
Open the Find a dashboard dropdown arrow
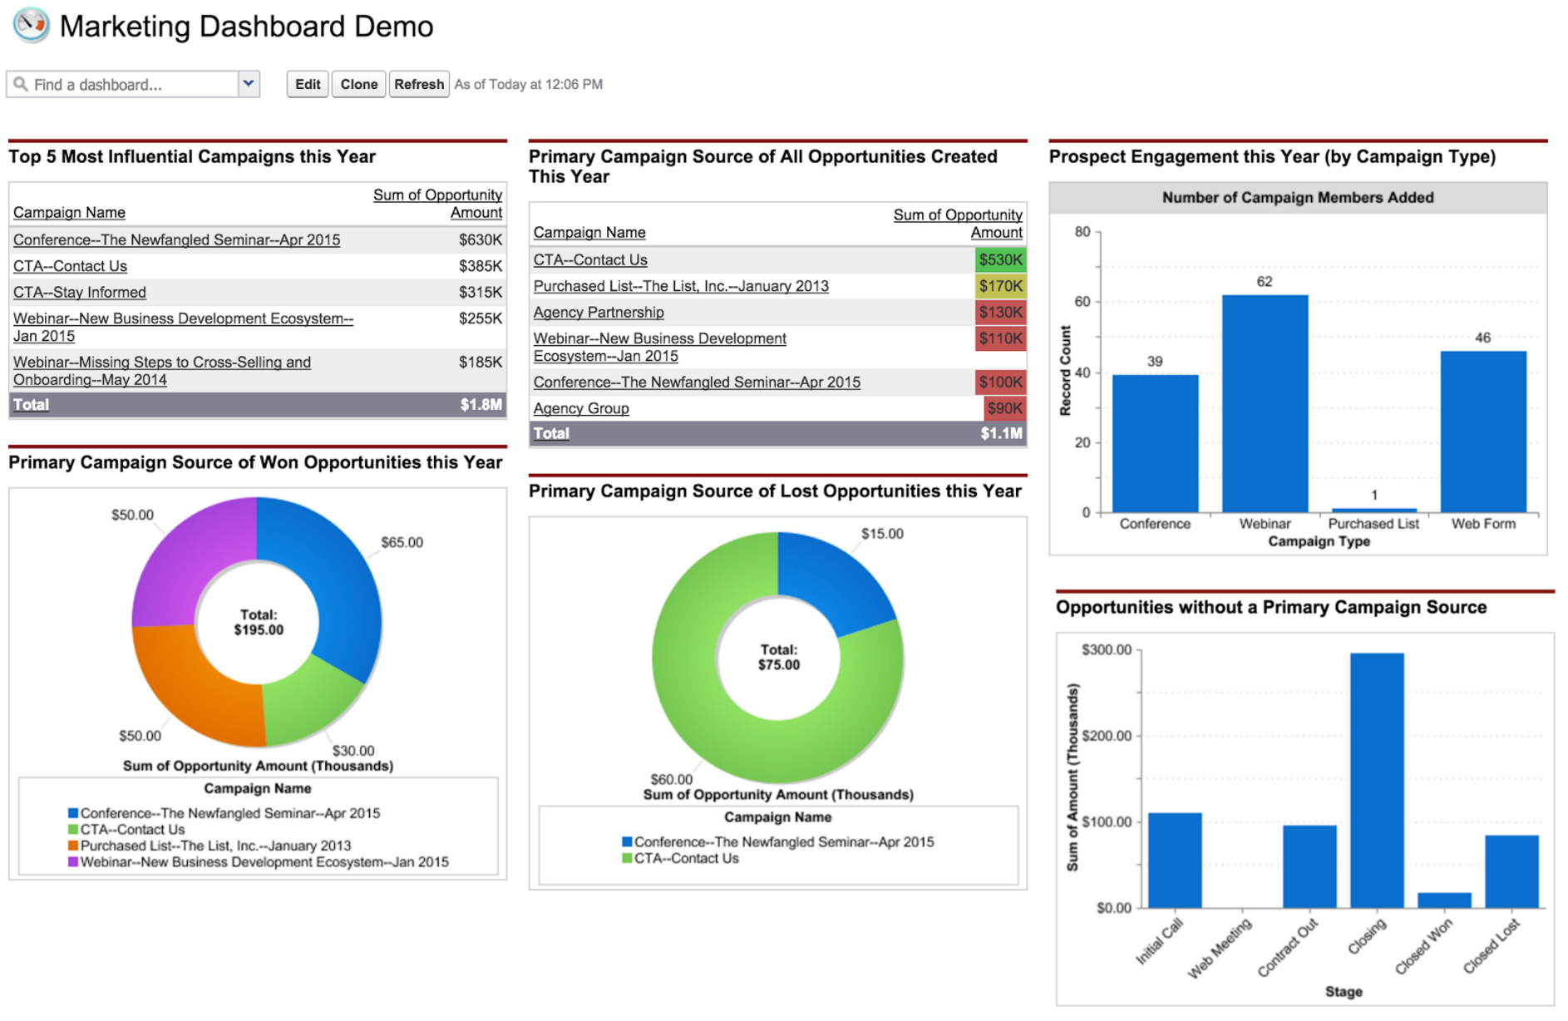tap(248, 84)
